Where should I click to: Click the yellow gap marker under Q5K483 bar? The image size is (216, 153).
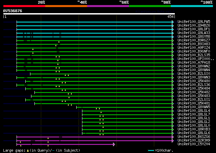pos(69,97)
